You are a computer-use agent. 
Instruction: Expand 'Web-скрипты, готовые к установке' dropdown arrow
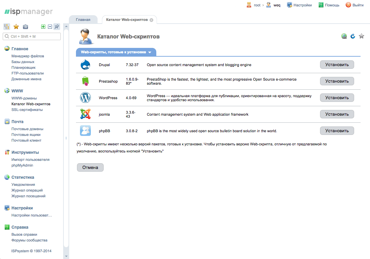pyautogui.click(x=150, y=52)
